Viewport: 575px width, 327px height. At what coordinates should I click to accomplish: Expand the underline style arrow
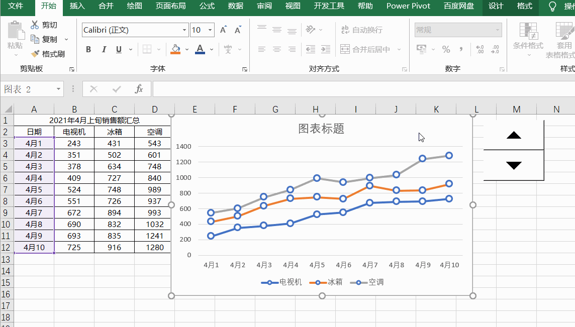pos(131,50)
